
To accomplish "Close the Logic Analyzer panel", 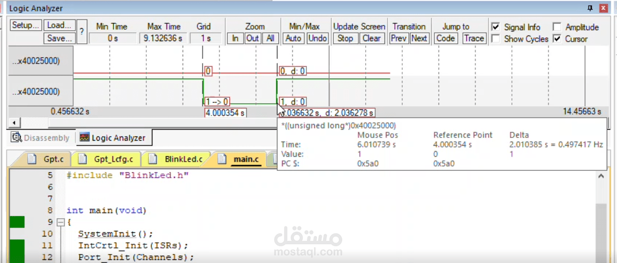I will (602, 8).
